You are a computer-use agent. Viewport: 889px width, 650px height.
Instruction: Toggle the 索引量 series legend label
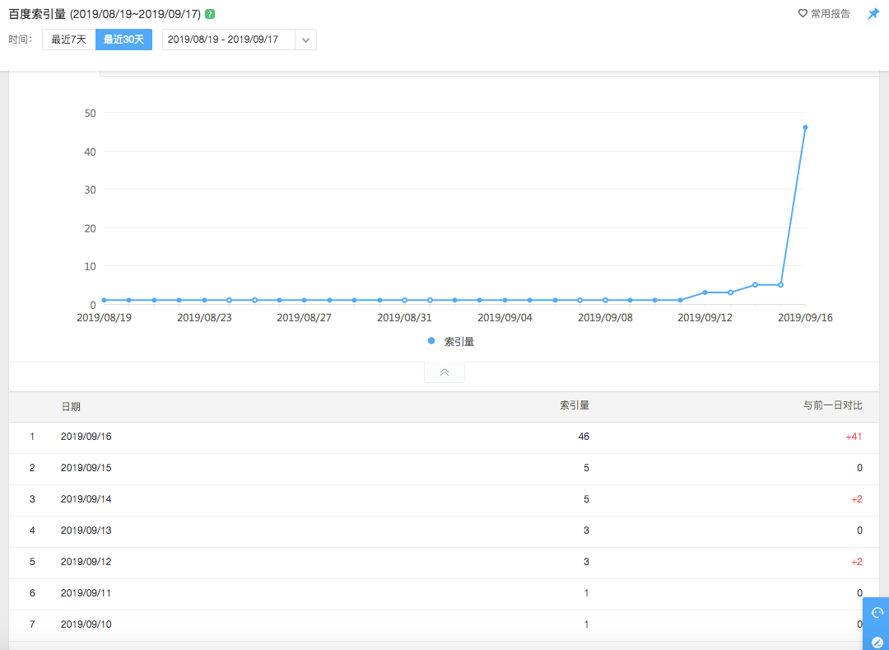coord(459,341)
